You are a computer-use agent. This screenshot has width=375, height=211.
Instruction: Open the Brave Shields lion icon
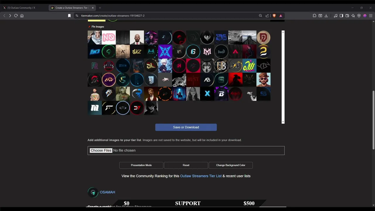[x=274, y=16]
